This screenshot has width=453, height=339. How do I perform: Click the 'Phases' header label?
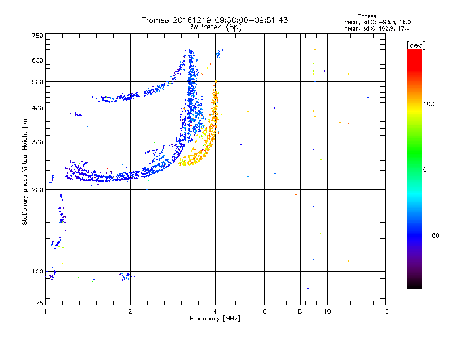tap(366, 16)
